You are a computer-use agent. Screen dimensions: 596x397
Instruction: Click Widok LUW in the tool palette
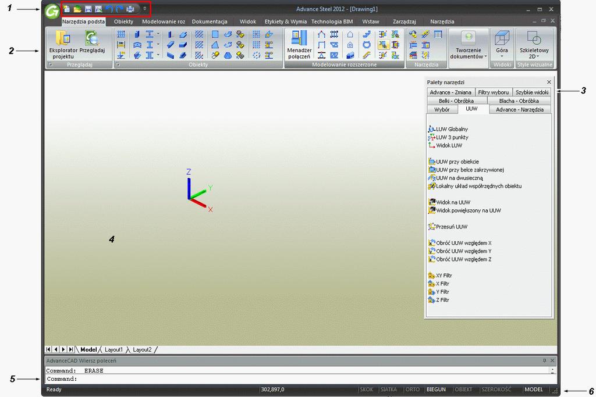coord(445,145)
